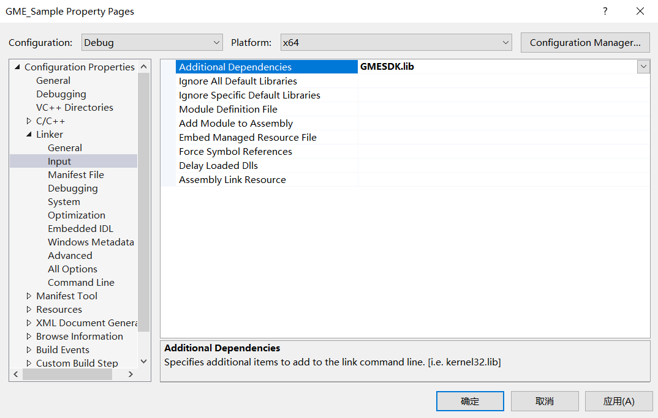Collapse the Linker tree node
The width and height of the screenshot is (658, 418).
tap(29, 134)
